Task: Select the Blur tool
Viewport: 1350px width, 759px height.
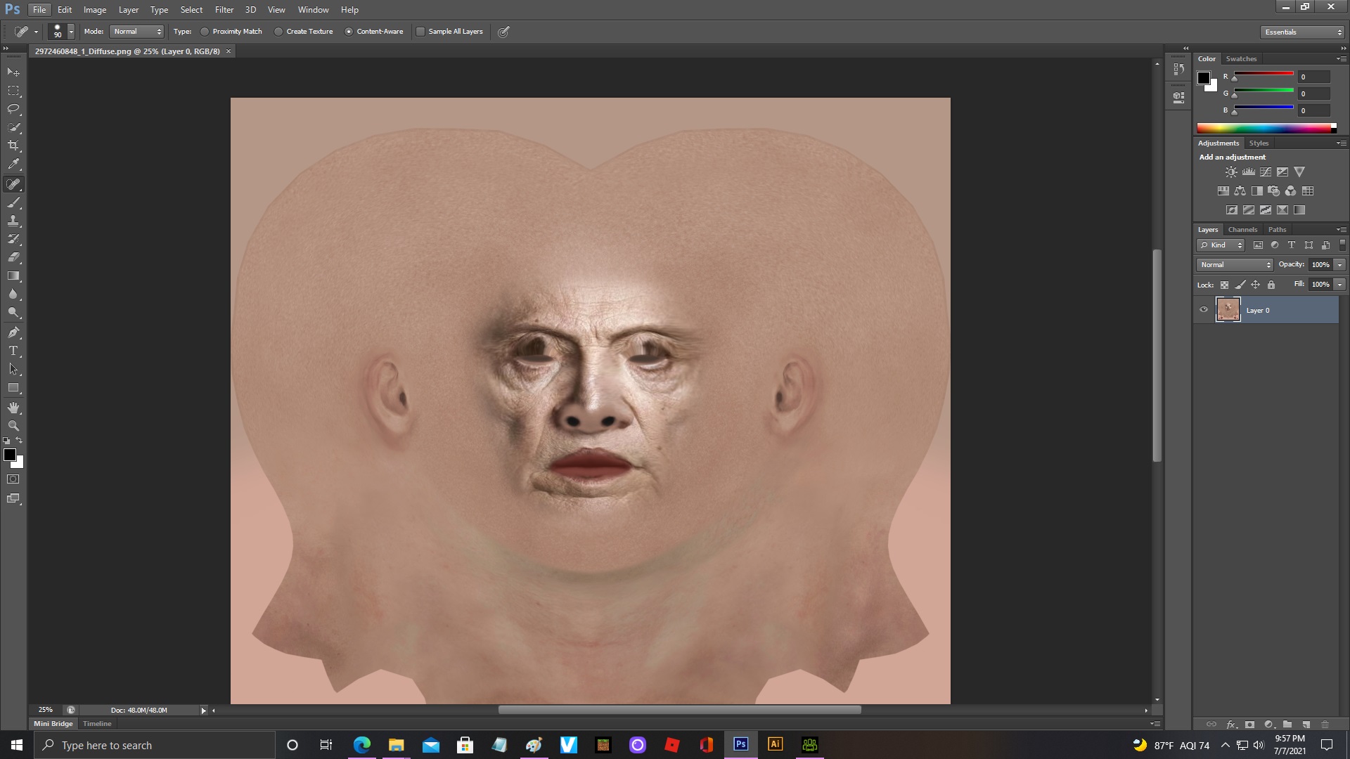Action: point(13,294)
